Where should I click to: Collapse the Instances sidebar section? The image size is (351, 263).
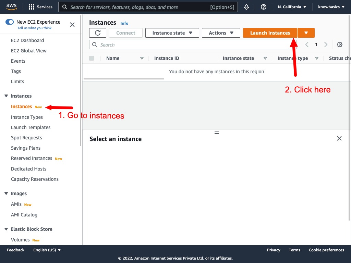coord(6,96)
